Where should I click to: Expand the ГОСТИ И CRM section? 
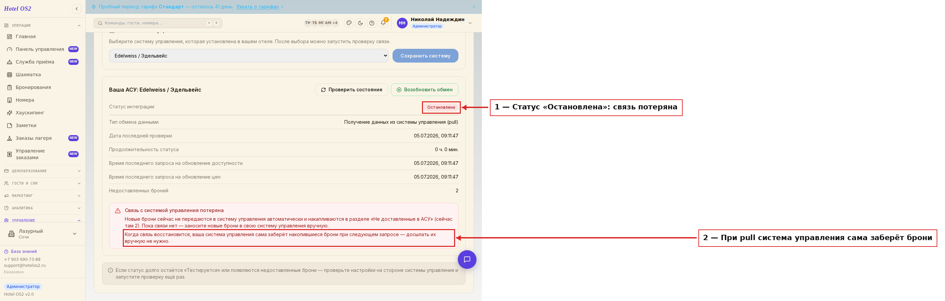[42, 184]
